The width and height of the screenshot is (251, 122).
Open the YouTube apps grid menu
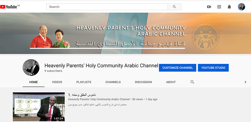[x=219, y=7]
